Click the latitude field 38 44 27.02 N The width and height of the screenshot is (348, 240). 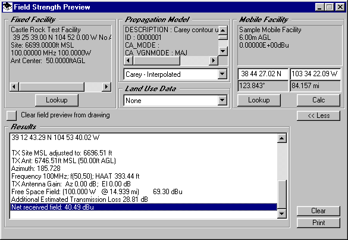tap(263, 74)
